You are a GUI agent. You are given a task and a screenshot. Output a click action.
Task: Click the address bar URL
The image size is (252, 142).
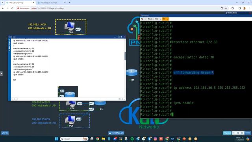(48, 8)
